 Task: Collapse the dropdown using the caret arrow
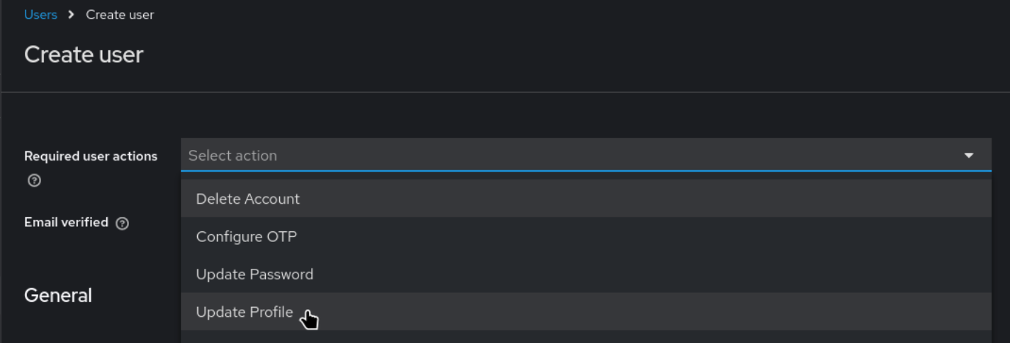[969, 156]
